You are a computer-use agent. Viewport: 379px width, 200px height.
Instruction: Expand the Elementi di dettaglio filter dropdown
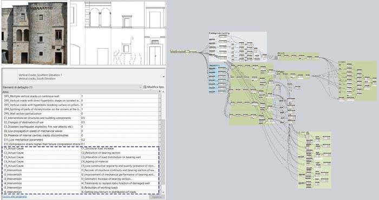(140, 87)
